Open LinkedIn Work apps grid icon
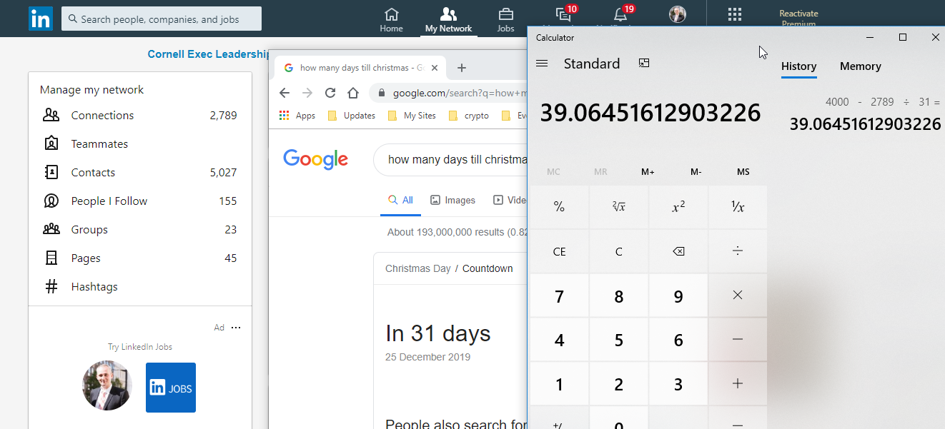This screenshot has width=945, height=429. point(734,15)
